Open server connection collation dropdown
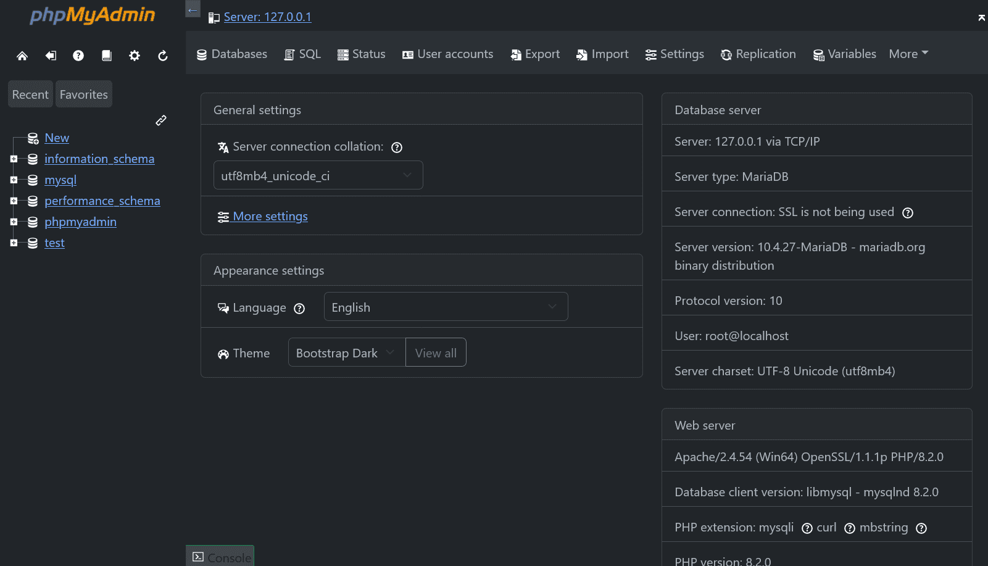This screenshot has height=566, width=988. click(318, 175)
